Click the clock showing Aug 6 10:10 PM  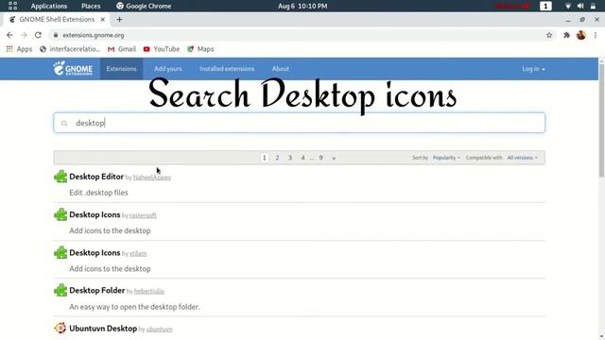[x=302, y=6]
